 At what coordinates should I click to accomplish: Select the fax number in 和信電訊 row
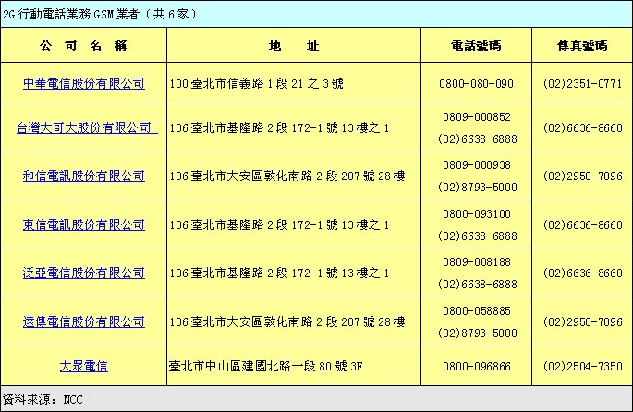(582, 176)
